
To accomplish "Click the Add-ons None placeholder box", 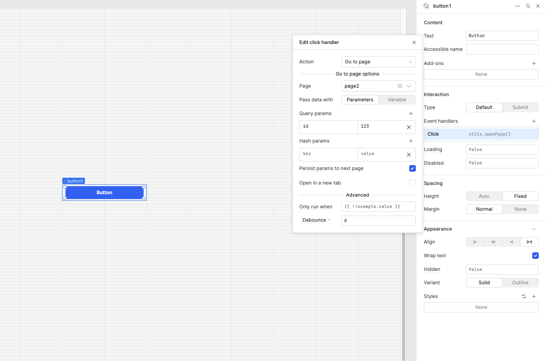I will [481, 74].
